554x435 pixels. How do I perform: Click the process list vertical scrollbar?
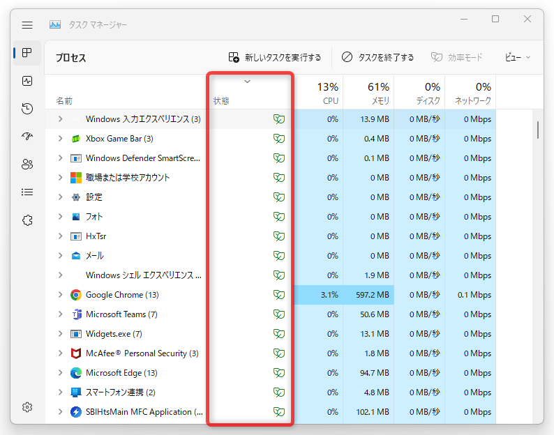(x=538, y=130)
